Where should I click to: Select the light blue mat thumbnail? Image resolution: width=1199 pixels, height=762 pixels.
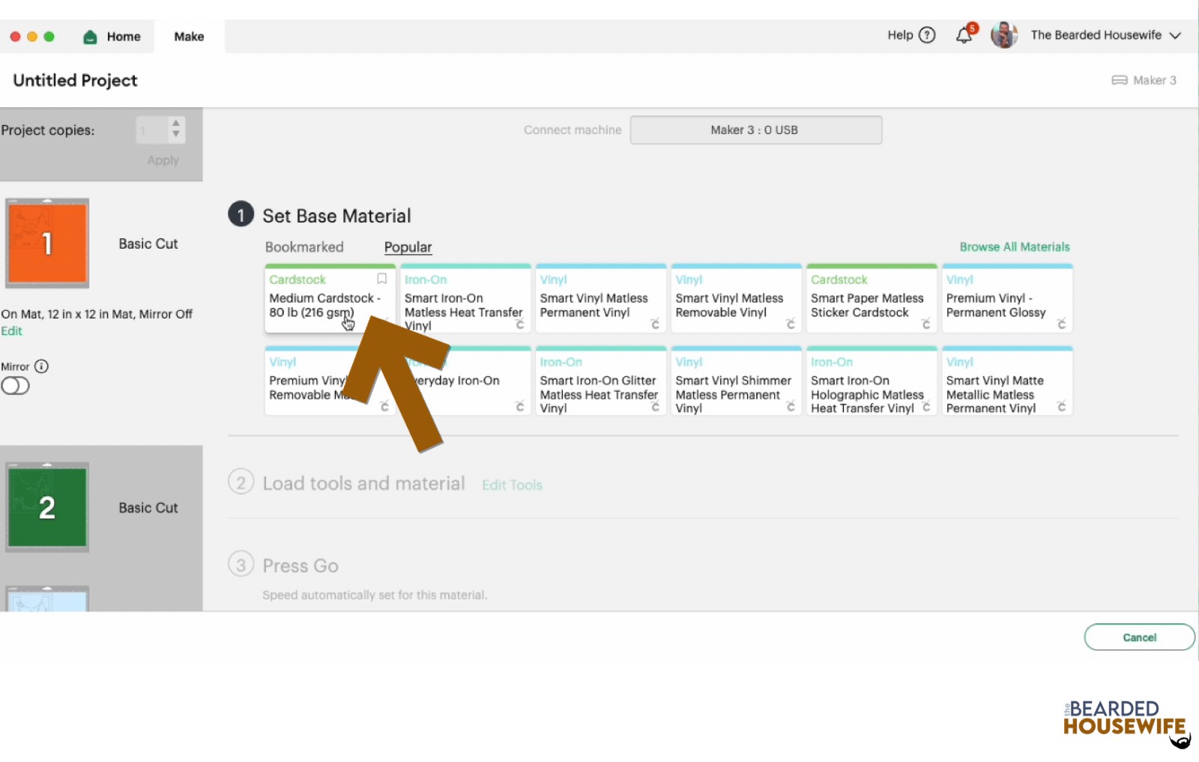47,598
